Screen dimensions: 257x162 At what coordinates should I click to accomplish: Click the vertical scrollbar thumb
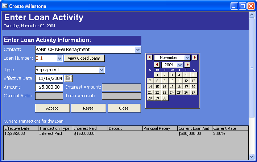click(x=252, y=68)
